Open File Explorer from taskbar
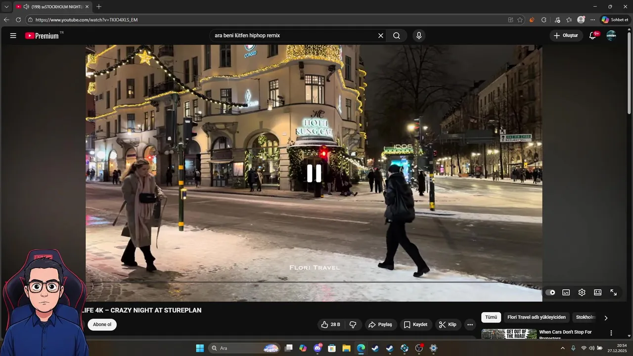 [346, 348]
